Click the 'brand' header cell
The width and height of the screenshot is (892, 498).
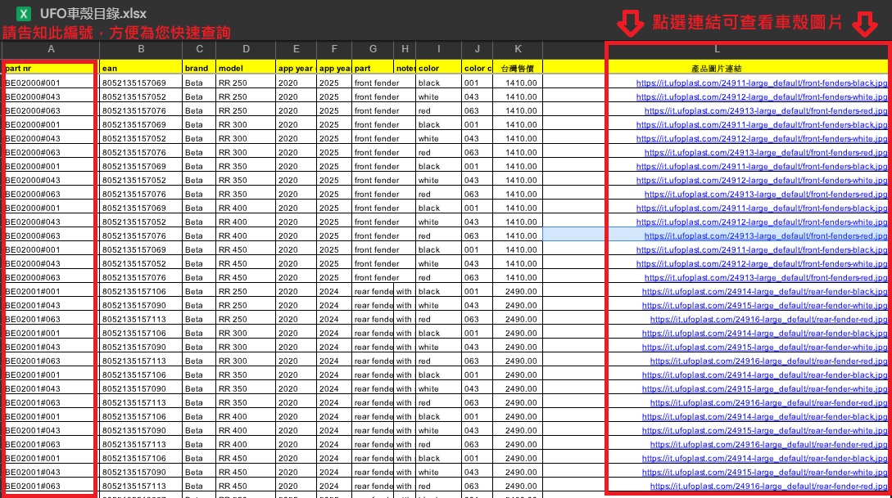(x=199, y=68)
